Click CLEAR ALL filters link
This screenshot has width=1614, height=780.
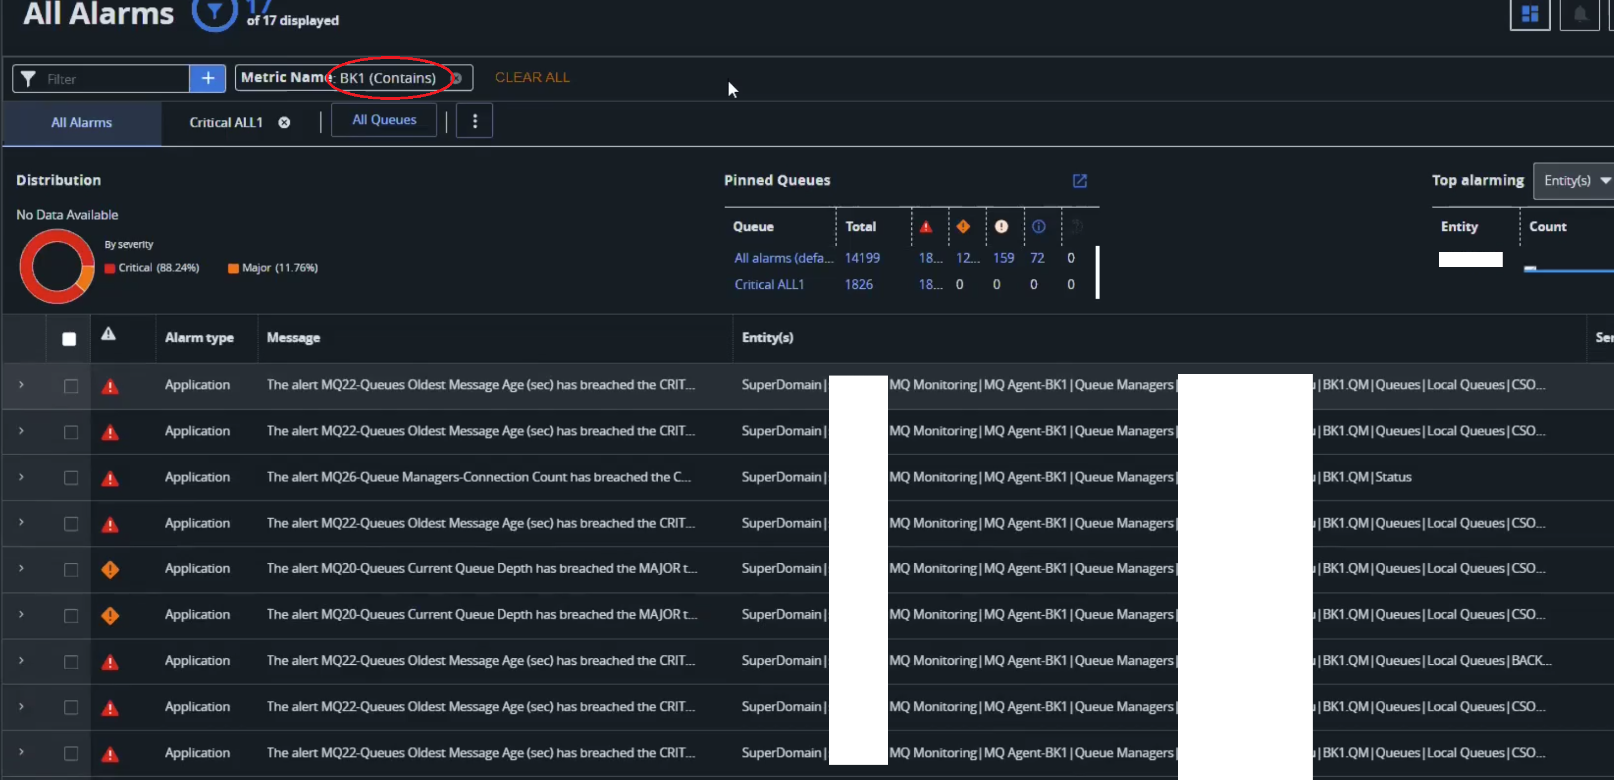[x=532, y=78]
